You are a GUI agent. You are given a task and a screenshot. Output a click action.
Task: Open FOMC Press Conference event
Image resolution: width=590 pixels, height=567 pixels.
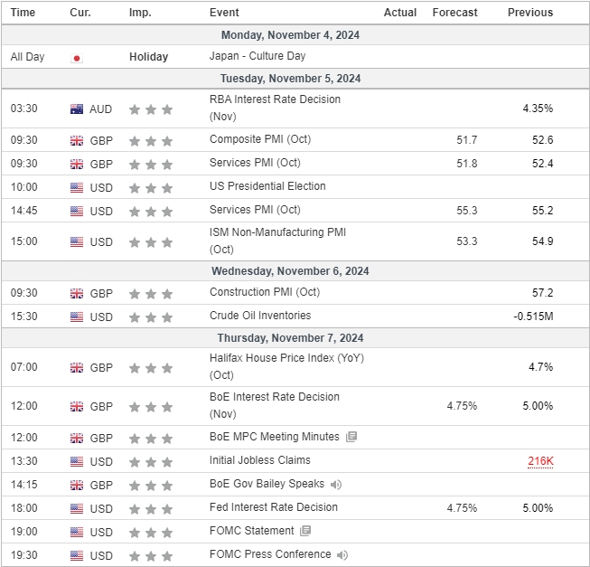[270, 554]
